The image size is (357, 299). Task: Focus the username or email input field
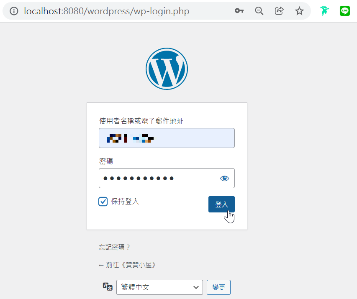(167, 138)
